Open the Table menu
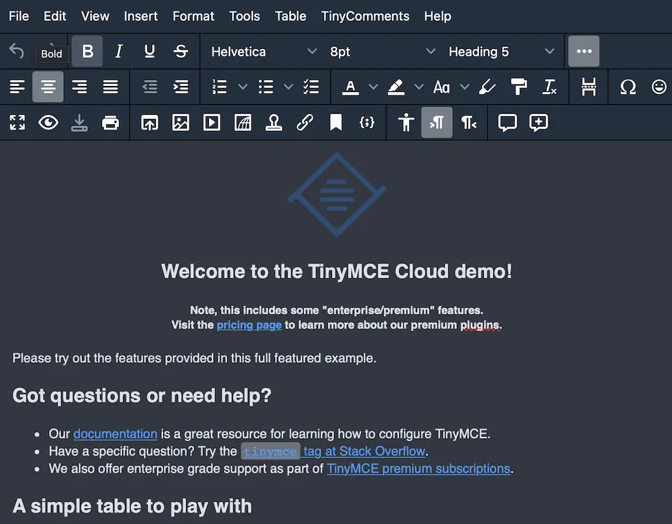Screen dimensions: 672x524 (x=290, y=16)
